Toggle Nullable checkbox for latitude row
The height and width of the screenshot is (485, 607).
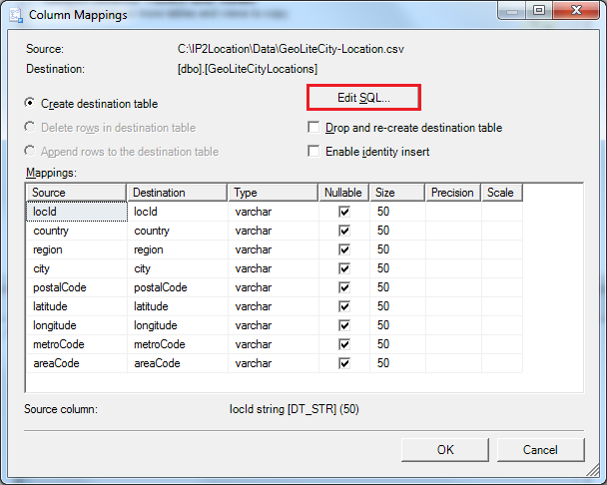pos(344,306)
